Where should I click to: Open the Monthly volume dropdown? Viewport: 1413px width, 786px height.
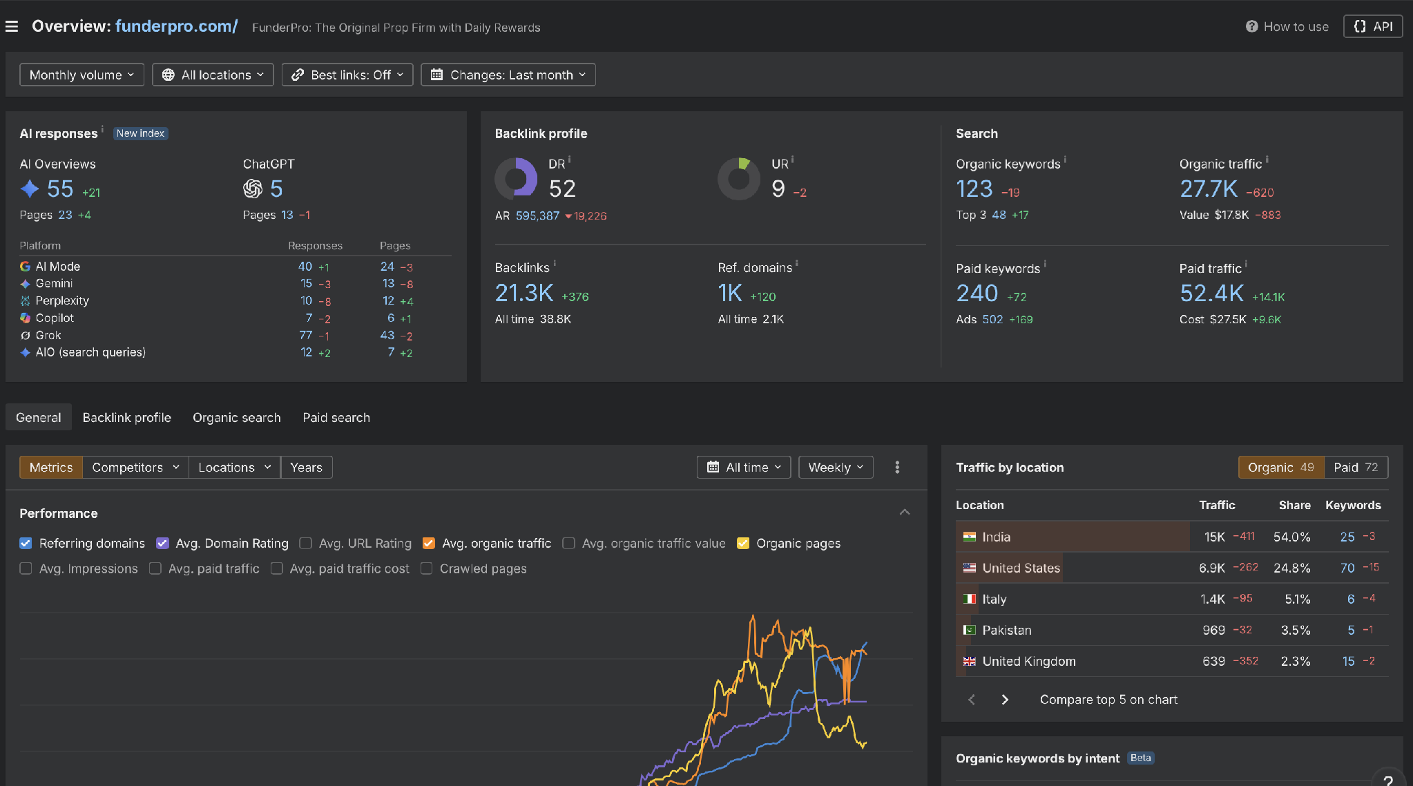(81, 75)
